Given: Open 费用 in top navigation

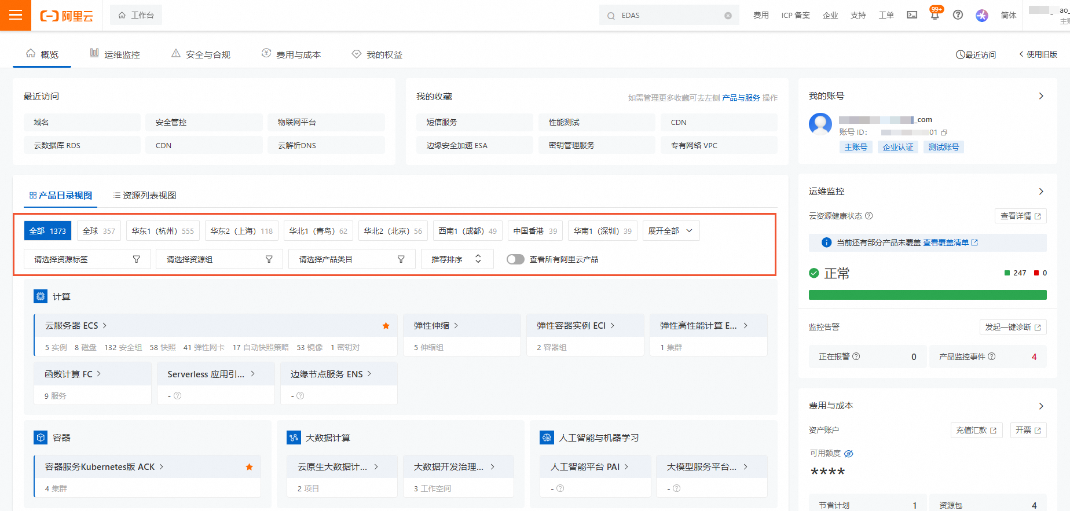Looking at the screenshot, I should (761, 15).
